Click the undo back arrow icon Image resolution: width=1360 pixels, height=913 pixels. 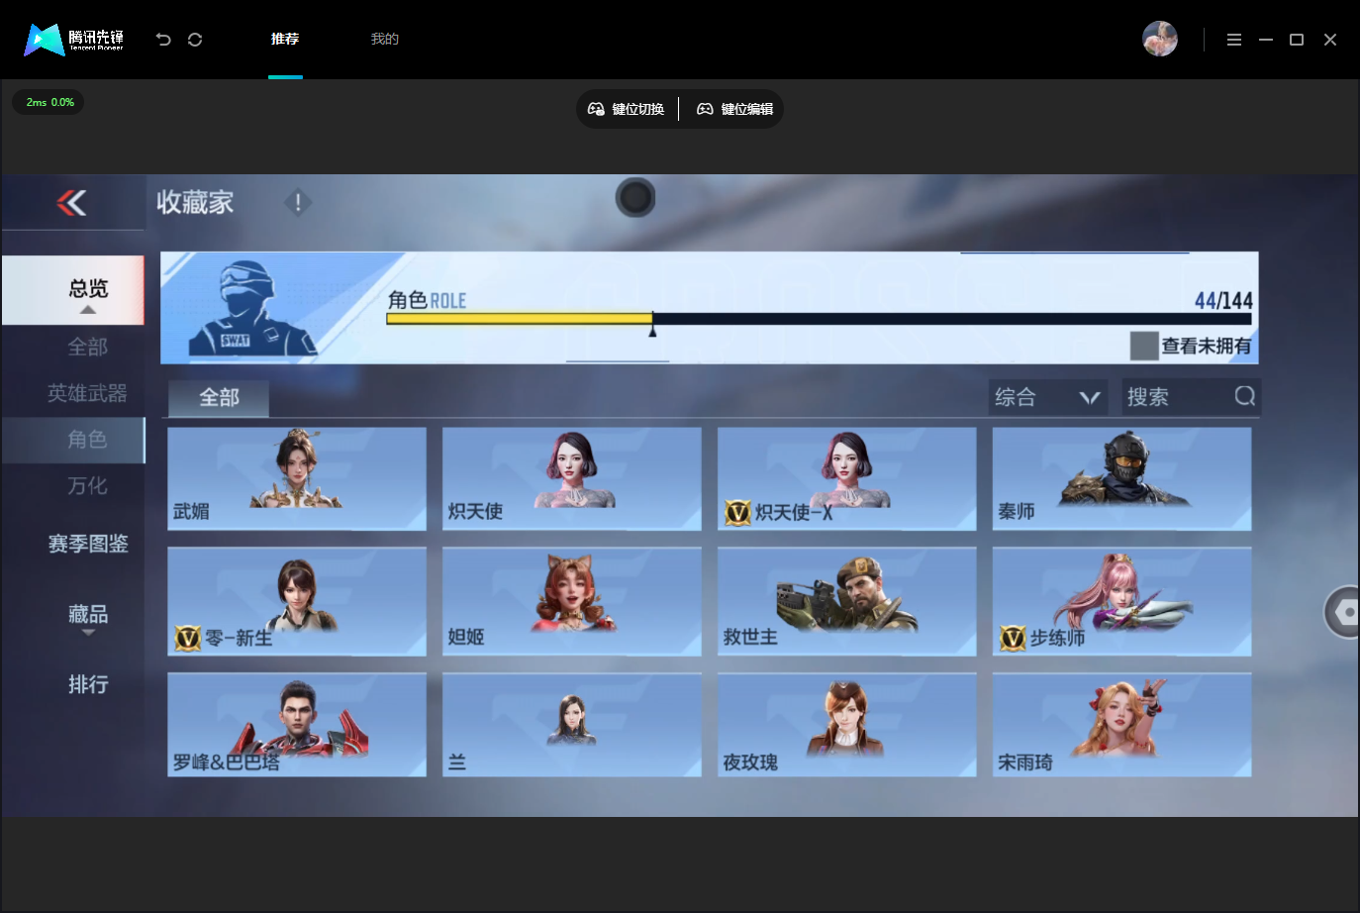163,40
